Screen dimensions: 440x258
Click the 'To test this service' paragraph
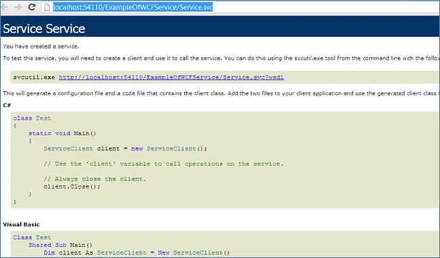click(221, 58)
